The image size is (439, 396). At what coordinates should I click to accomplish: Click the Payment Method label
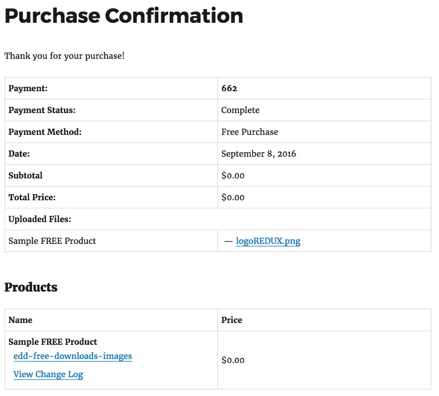pyautogui.click(x=45, y=132)
